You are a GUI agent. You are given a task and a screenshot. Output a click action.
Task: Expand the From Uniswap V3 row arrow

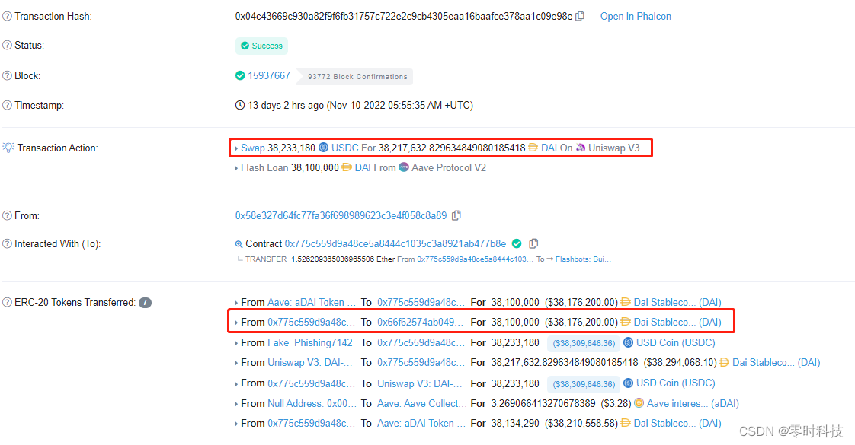(x=236, y=363)
